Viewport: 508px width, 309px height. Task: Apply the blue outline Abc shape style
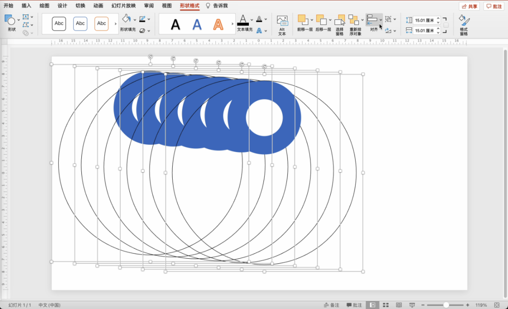pos(80,24)
